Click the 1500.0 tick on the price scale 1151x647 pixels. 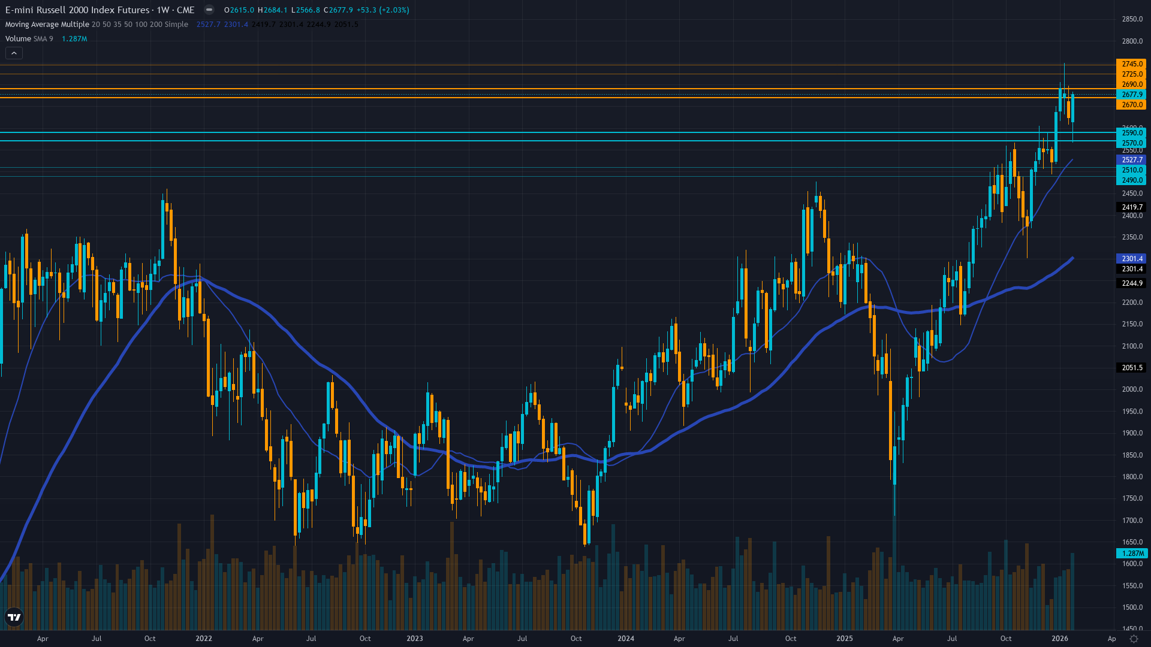coord(1132,607)
